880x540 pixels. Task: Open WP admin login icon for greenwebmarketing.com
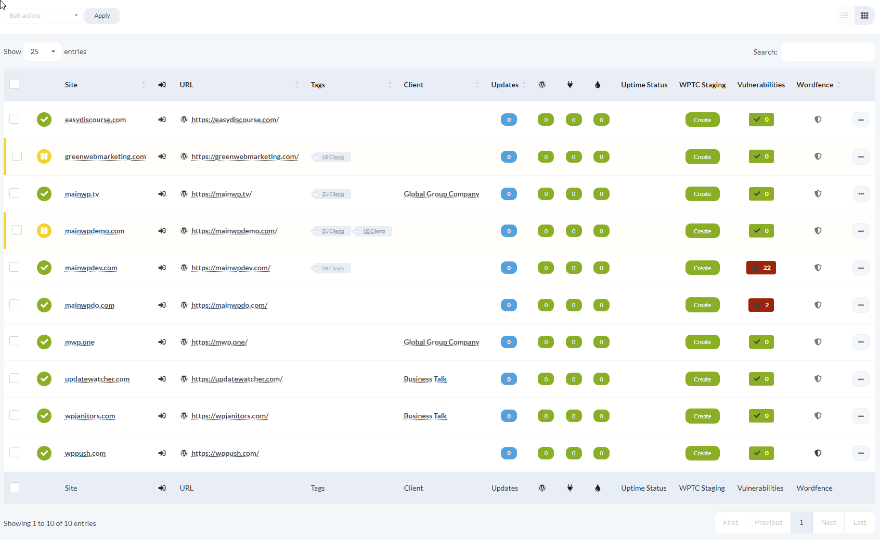click(x=162, y=156)
